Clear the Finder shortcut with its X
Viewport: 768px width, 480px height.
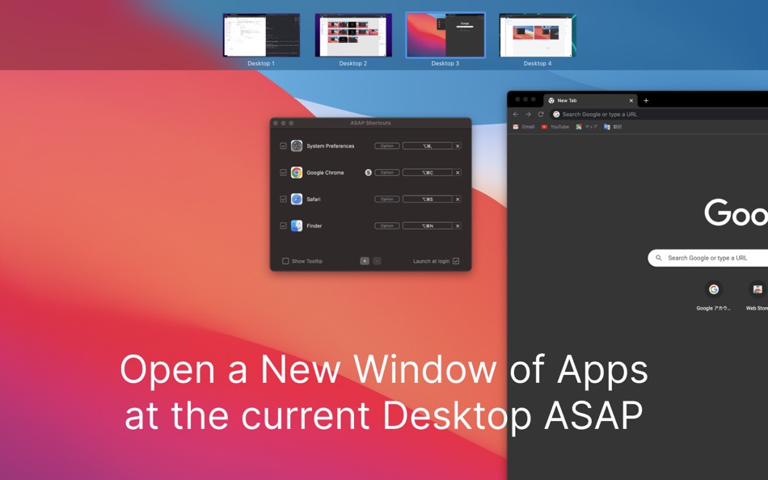(458, 225)
